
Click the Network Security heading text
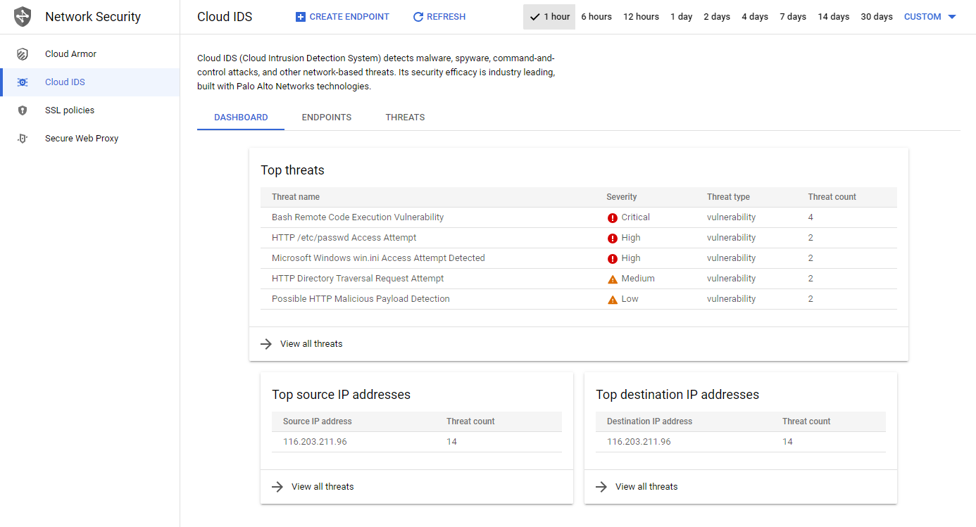click(x=93, y=17)
